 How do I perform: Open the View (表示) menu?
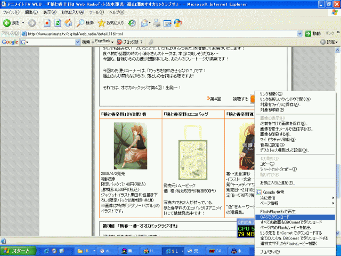[x=50, y=12]
